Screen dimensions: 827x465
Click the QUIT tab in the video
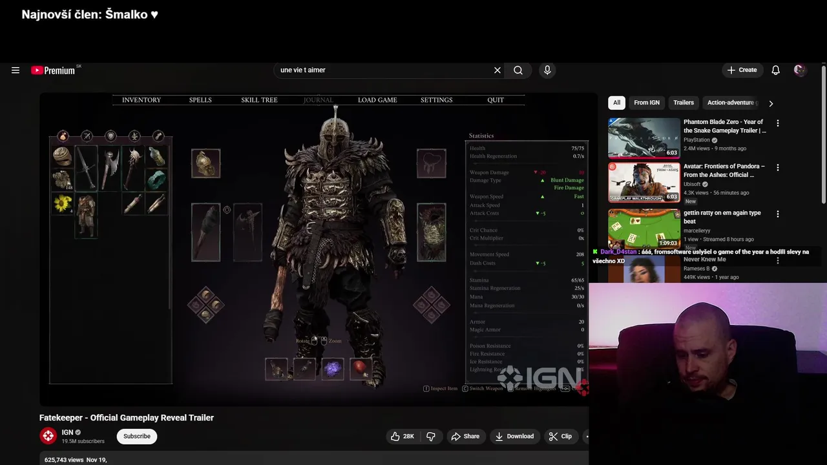pyautogui.click(x=496, y=100)
